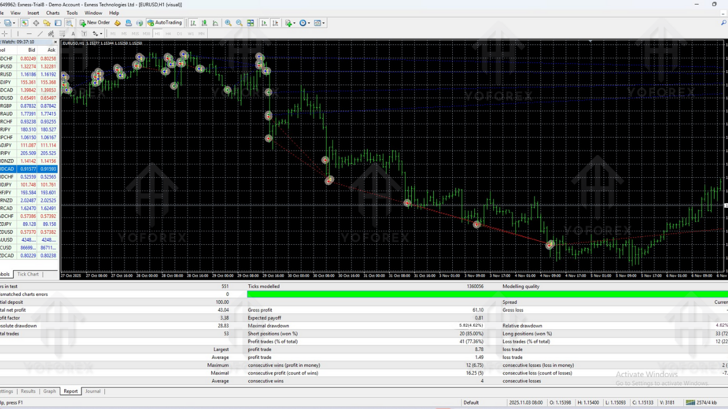Screen dimensions: 728x409
Task: Select the H4 timeframe button
Action: pyautogui.click(x=168, y=34)
